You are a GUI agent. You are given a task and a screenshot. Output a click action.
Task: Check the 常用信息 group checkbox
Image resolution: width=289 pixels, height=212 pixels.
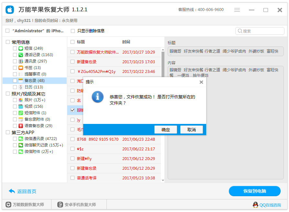pyautogui.click(x=8, y=42)
